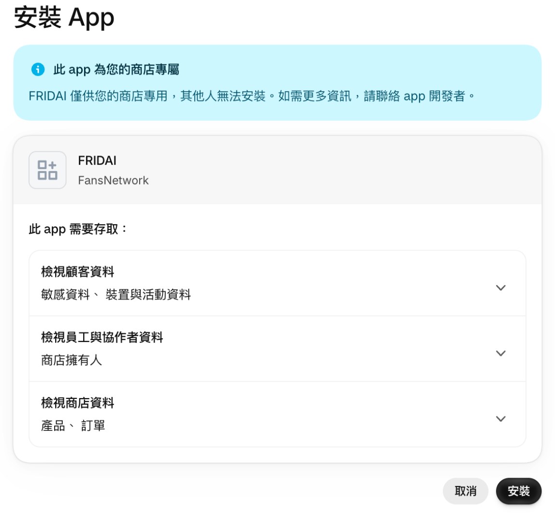555x513 pixels.
Task: Click the 安裝 App page title
Action: [x=64, y=17]
